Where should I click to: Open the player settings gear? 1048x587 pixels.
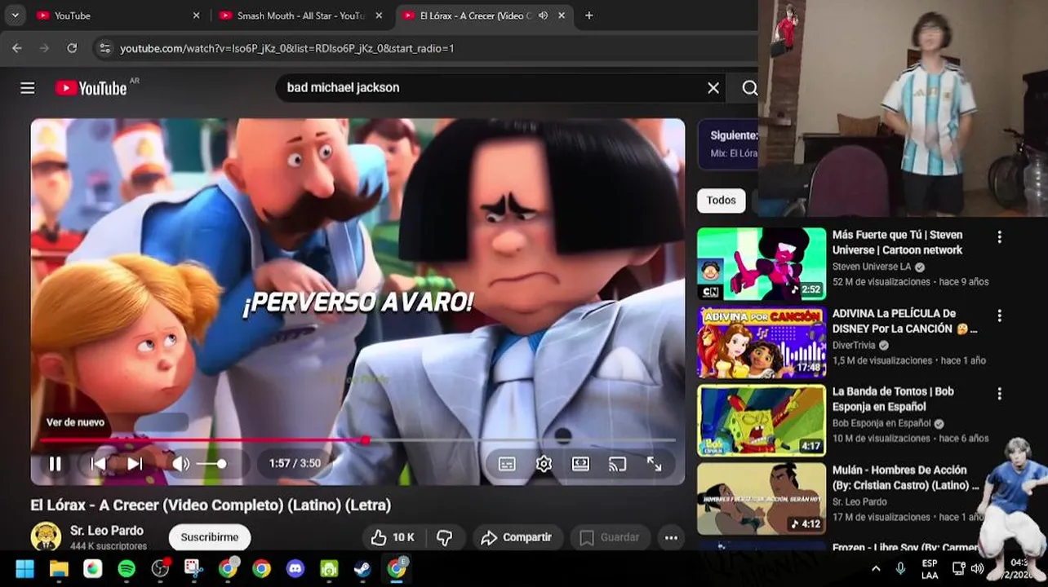point(544,464)
